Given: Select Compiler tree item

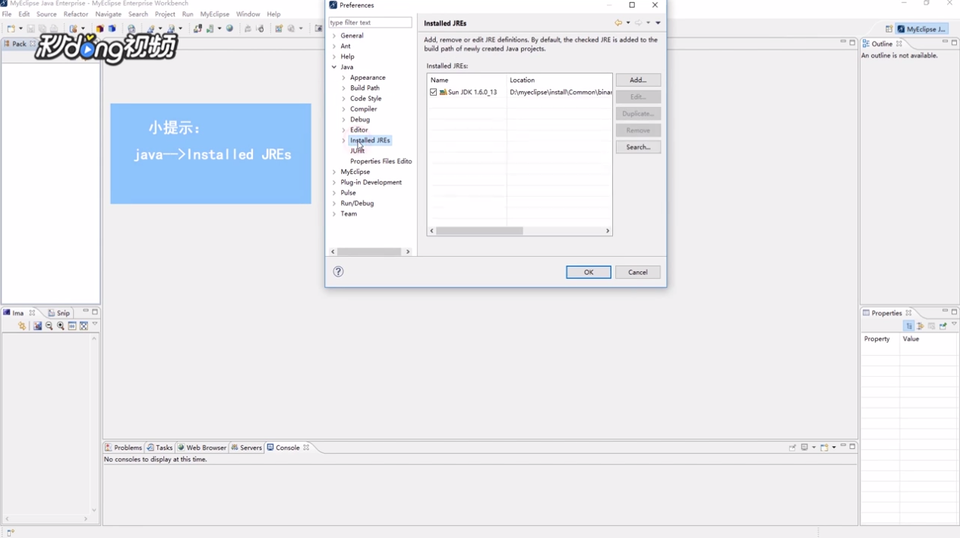Looking at the screenshot, I should [x=364, y=109].
